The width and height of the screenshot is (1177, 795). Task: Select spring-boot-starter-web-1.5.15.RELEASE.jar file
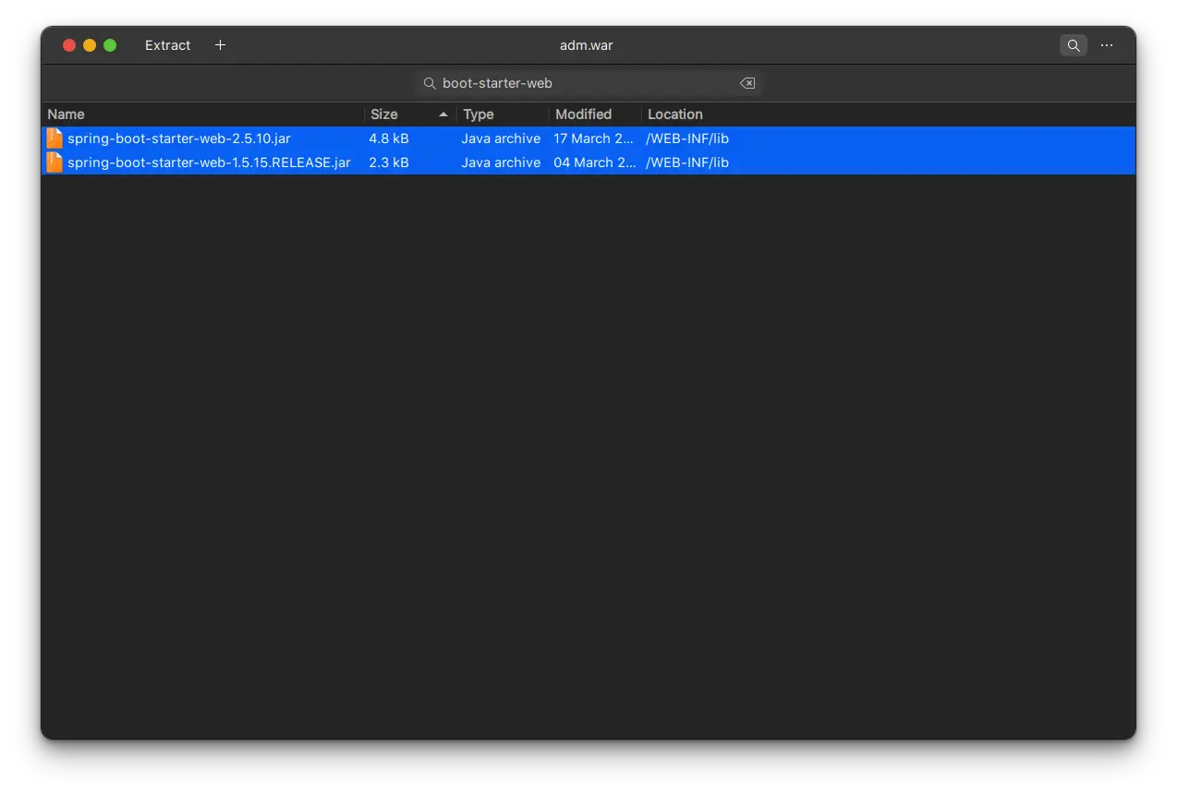tap(588, 163)
